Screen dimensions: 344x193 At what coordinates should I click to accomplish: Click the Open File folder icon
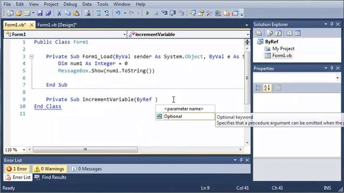[19, 13]
